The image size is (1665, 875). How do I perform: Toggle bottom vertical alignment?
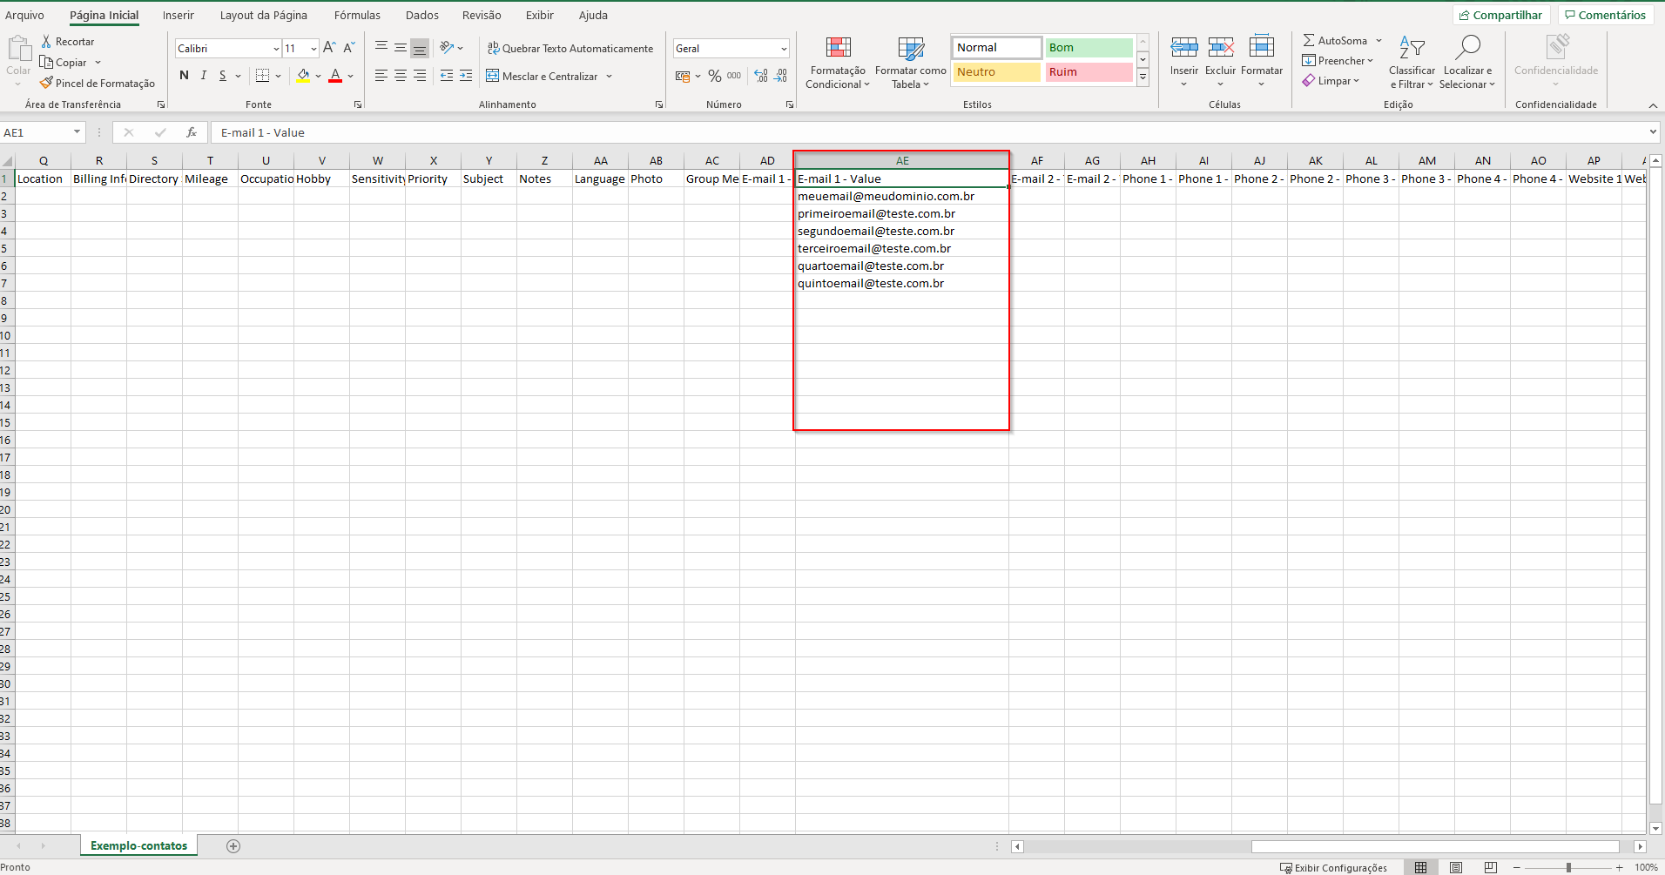(420, 48)
